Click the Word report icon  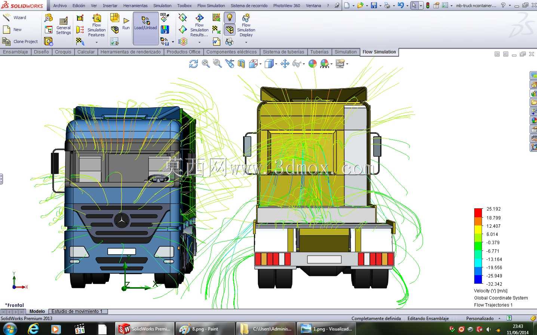(216, 42)
